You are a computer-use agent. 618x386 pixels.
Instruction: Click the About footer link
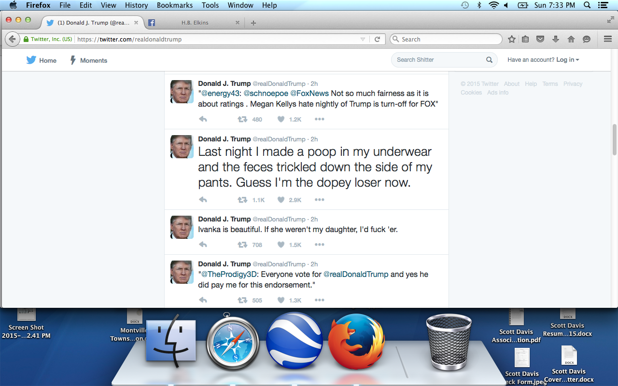click(x=512, y=84)
